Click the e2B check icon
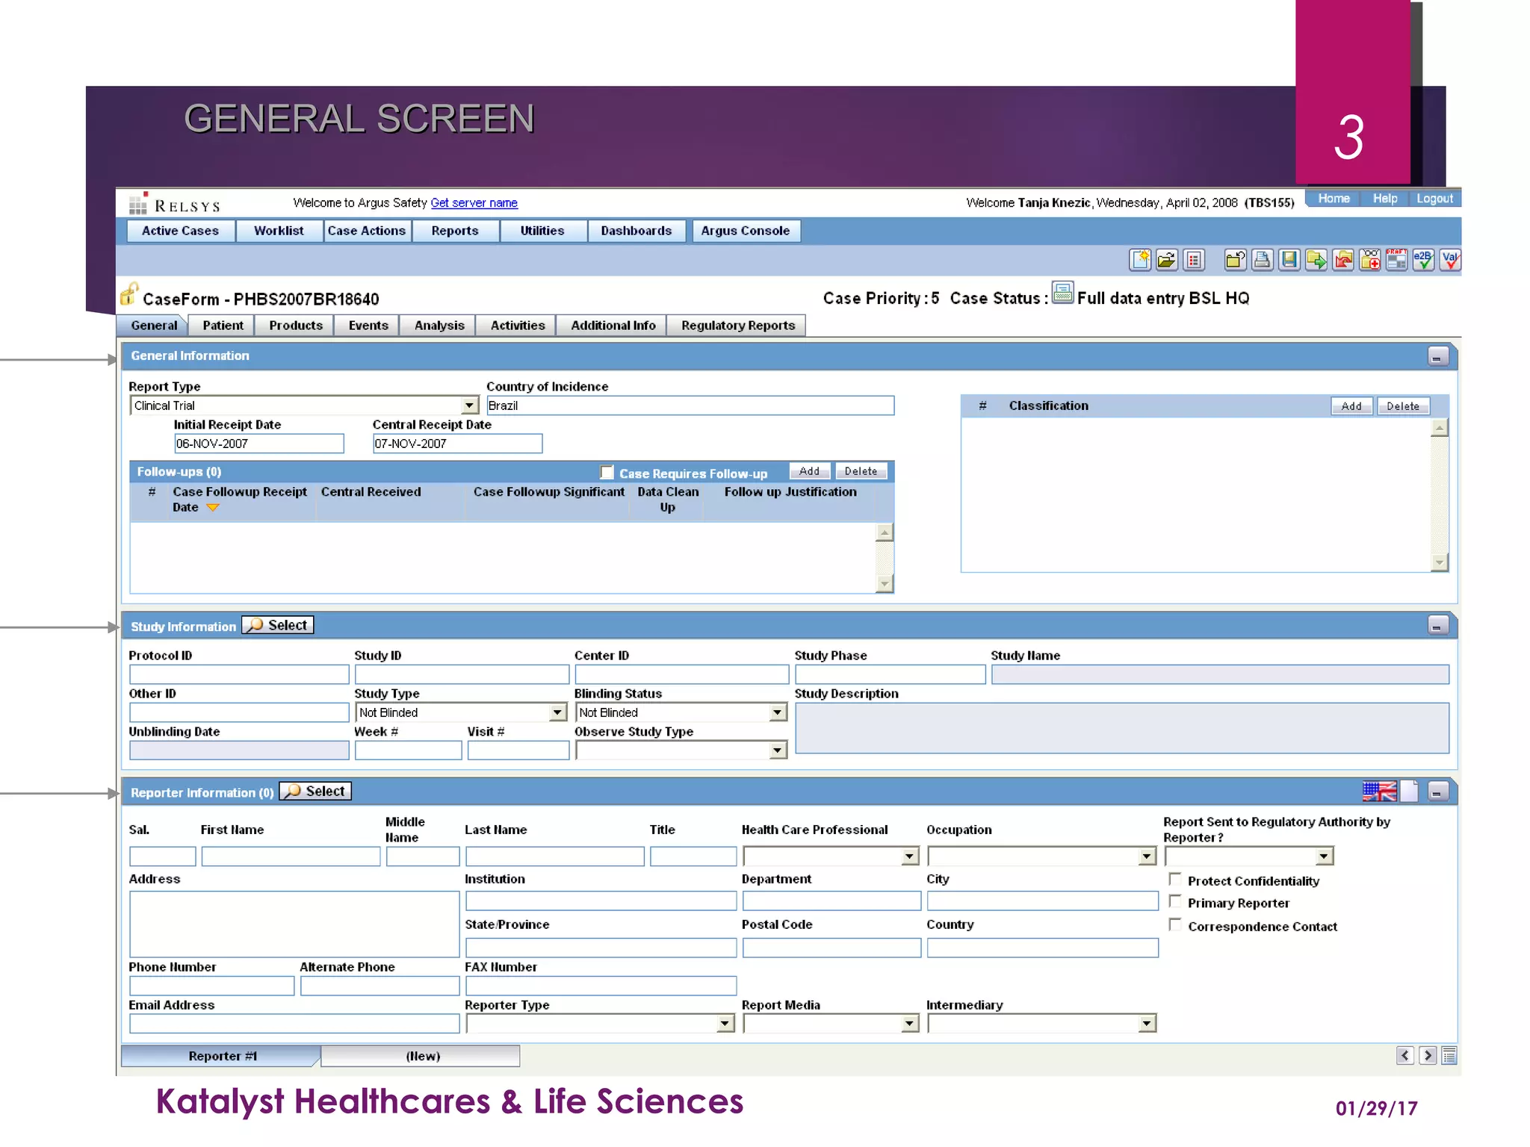 [x=1423, y=260]
